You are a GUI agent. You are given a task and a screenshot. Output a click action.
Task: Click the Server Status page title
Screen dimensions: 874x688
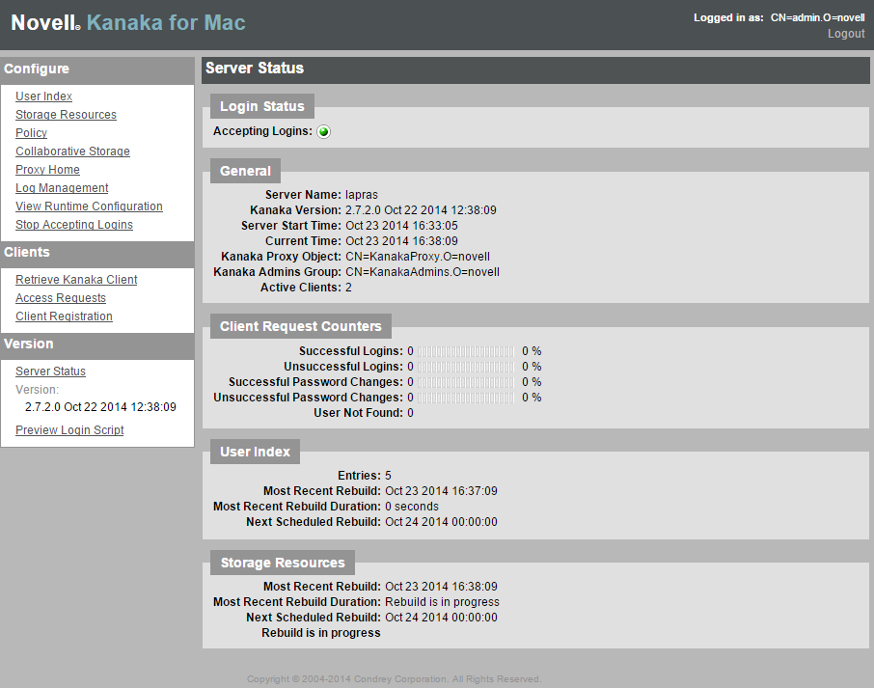(x=255, y=68)
